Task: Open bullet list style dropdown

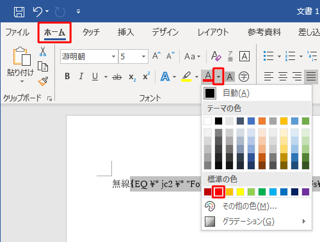Action: pyautogui.click(x=279, y=56)
